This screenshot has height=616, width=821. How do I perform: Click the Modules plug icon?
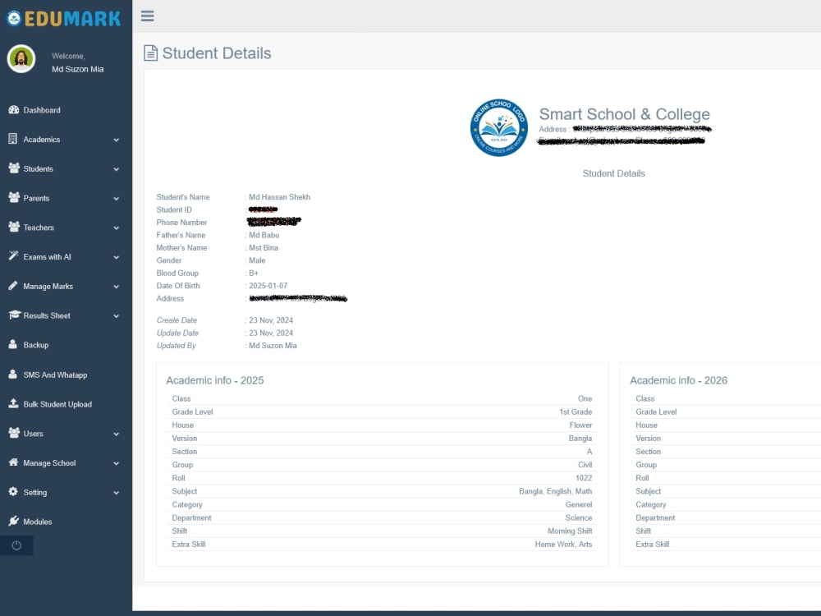click(14, 521)
